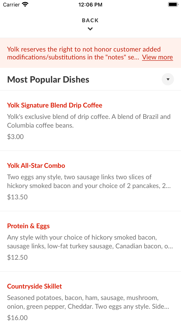Tap the BACK button at the top
This screenshot has width=181, height=322.
(x=90, y=20)
